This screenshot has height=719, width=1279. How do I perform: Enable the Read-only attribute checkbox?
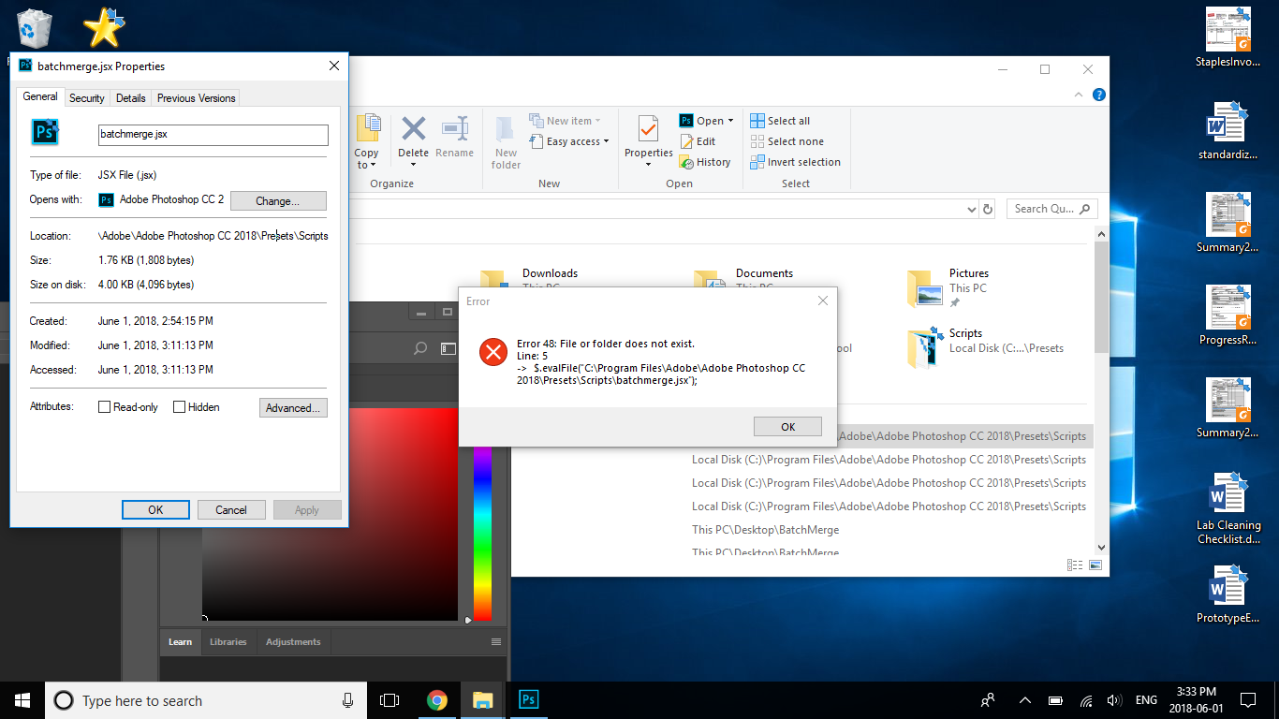click(x=105, y=407)
